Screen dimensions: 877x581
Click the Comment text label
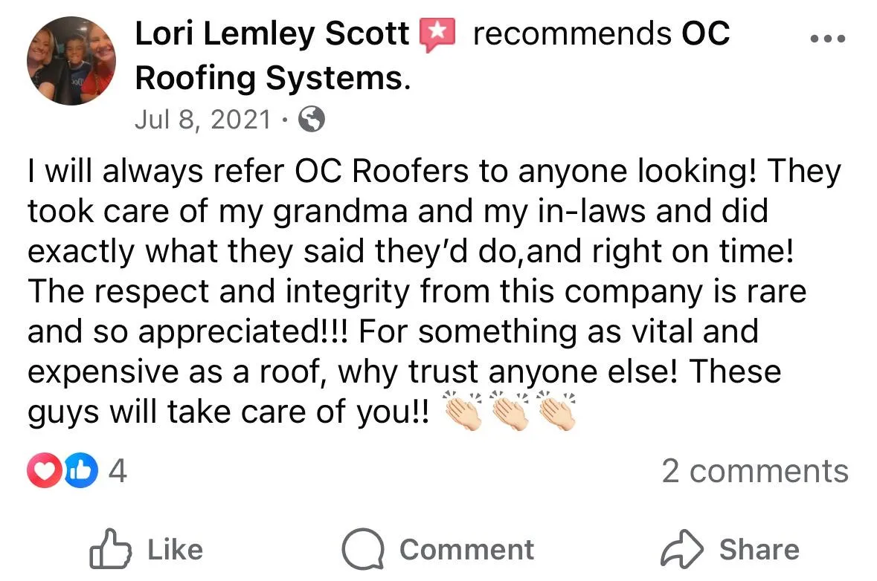coord(467,550)
